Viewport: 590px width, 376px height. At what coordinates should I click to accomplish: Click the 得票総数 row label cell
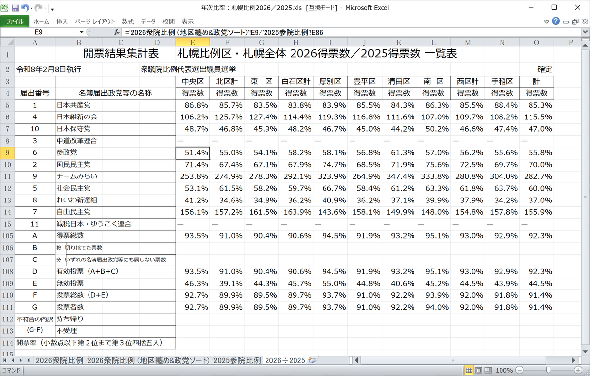115,235
